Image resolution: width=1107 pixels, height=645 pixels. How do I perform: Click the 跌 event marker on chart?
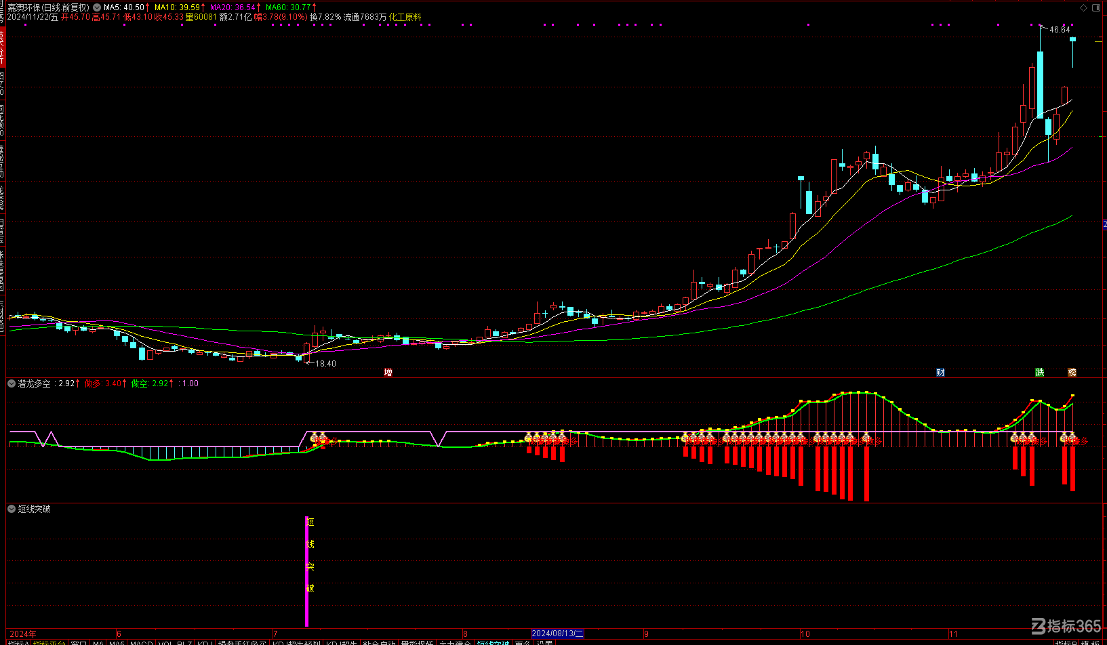(1040, 373)
